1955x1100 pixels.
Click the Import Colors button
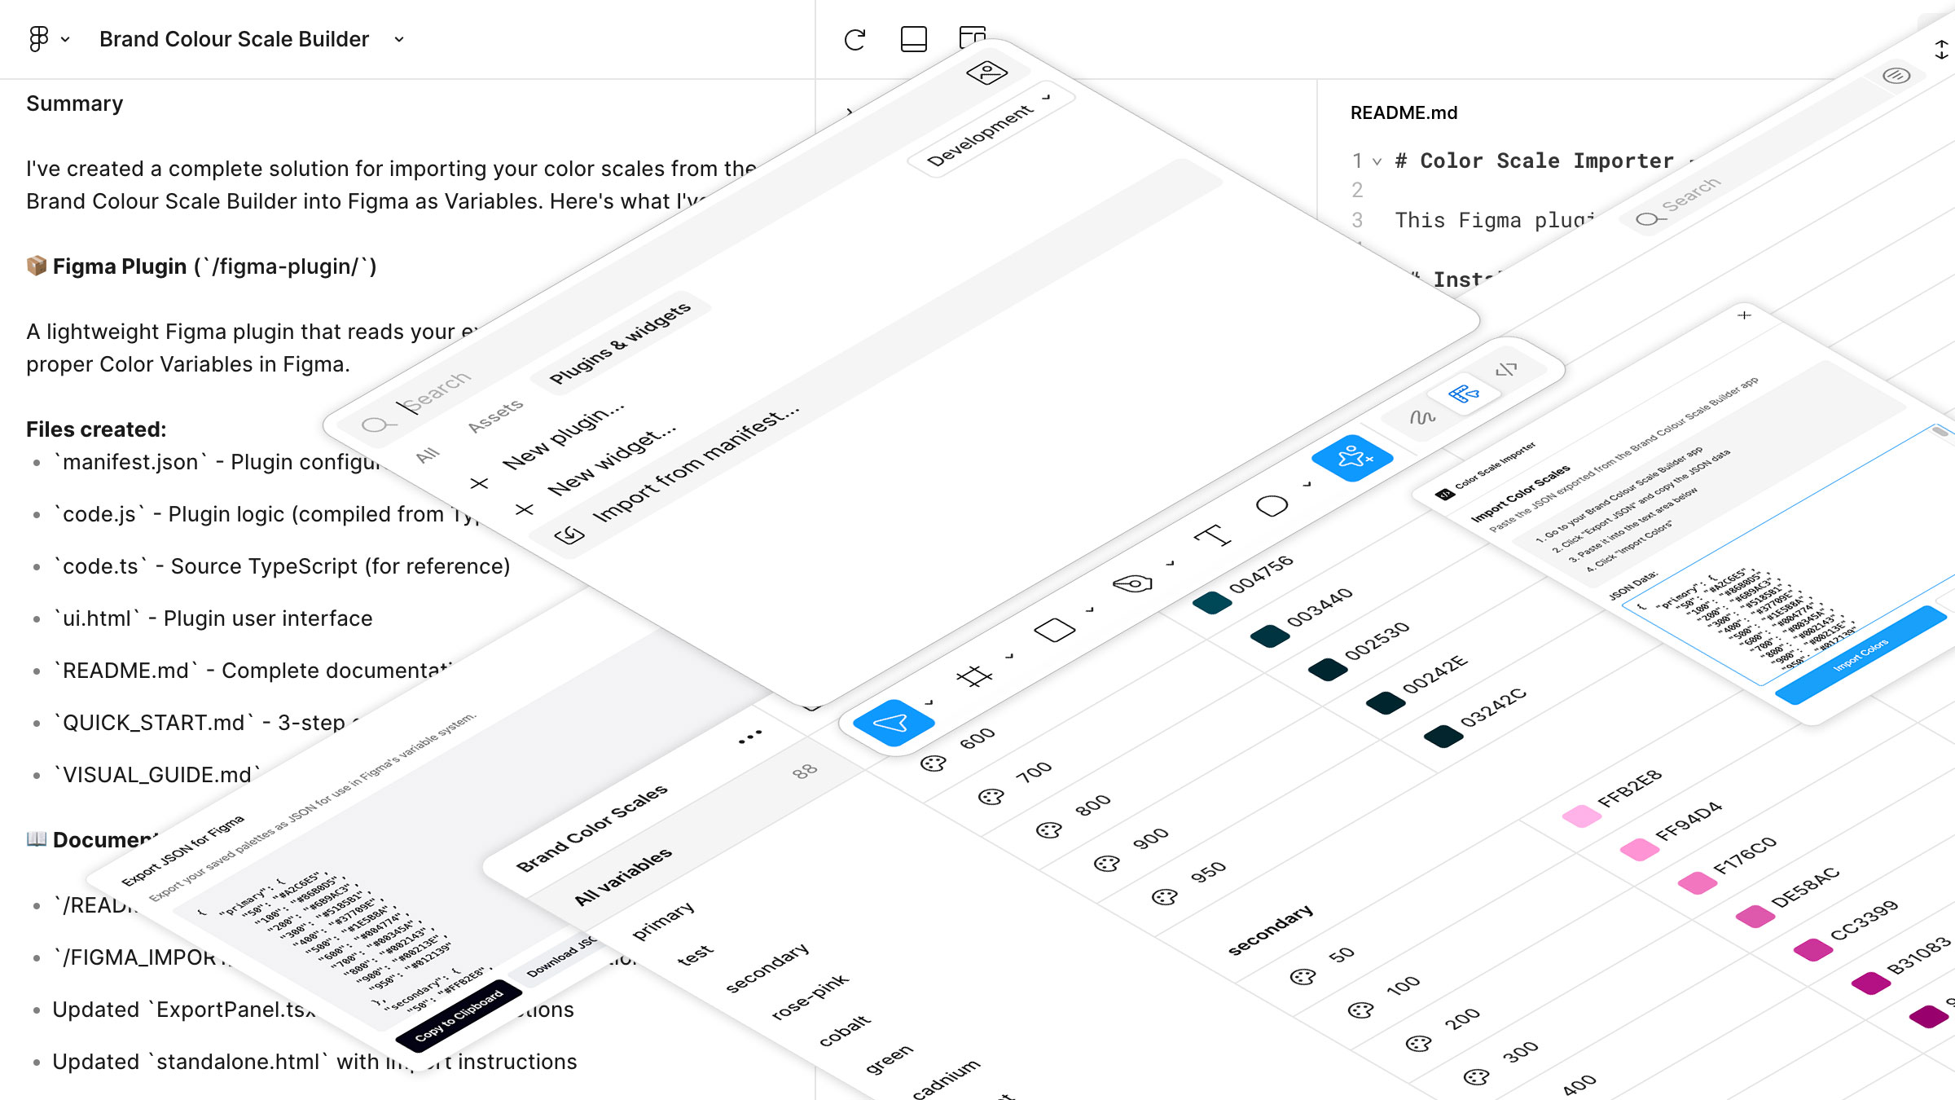(x=1861, y=655)
